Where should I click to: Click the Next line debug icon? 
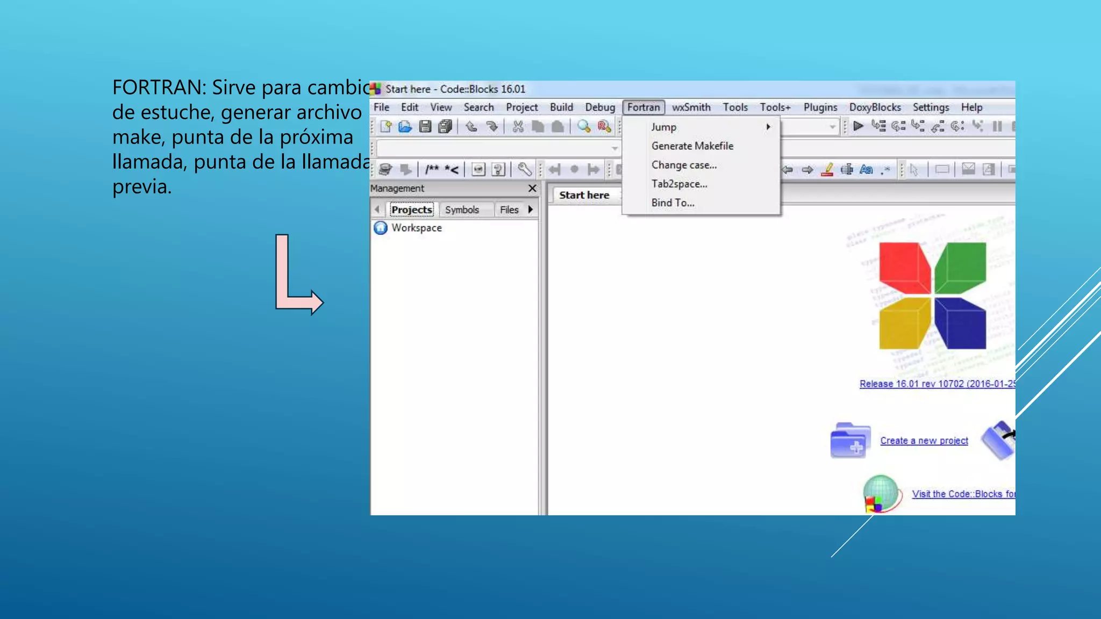(898, 126)
